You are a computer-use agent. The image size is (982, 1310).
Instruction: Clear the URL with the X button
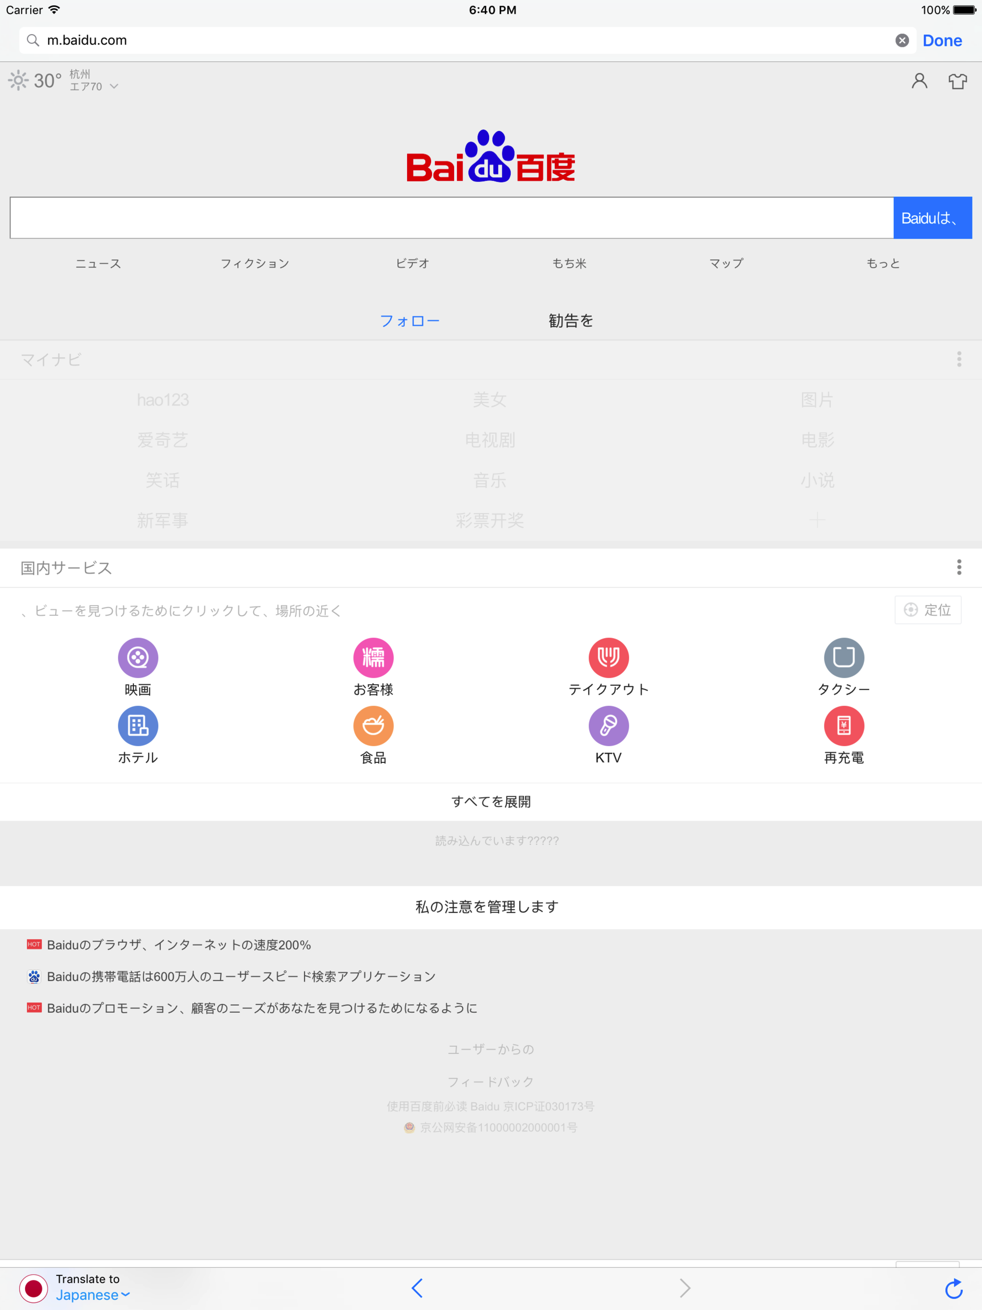901,40
